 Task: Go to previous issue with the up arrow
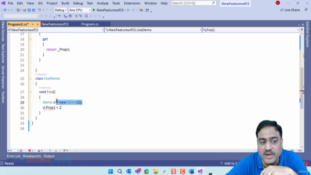(50, 151)
